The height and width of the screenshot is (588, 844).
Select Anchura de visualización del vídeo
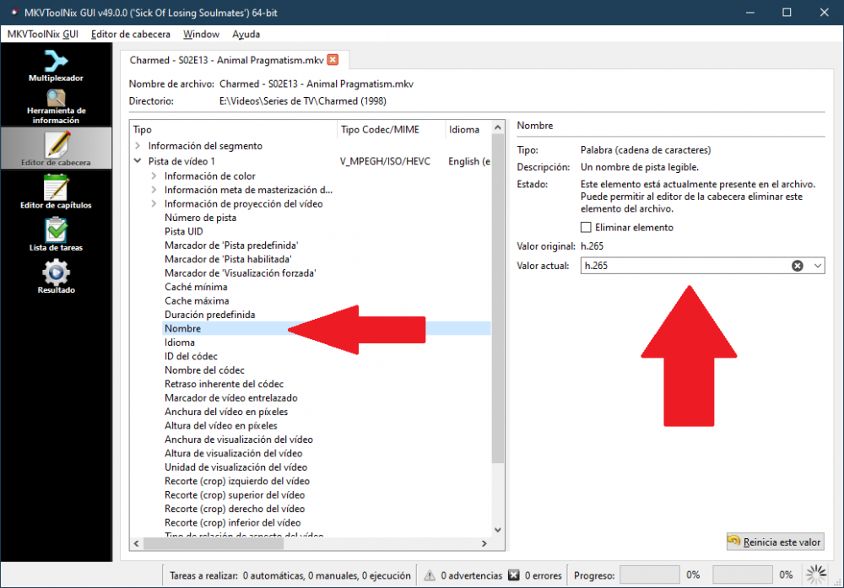239,440
